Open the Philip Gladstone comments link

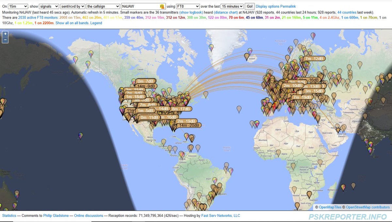[57, 216]
